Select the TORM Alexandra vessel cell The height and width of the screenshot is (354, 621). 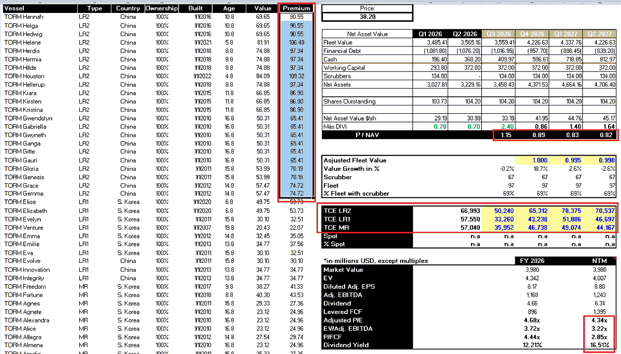(26, 320)
